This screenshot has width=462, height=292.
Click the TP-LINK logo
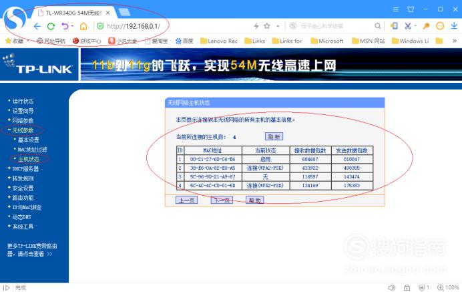click(38, 64)
